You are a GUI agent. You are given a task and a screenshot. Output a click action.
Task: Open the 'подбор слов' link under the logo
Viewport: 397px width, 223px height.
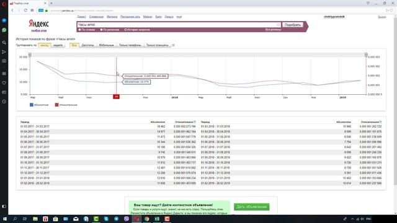pos(38,30)
